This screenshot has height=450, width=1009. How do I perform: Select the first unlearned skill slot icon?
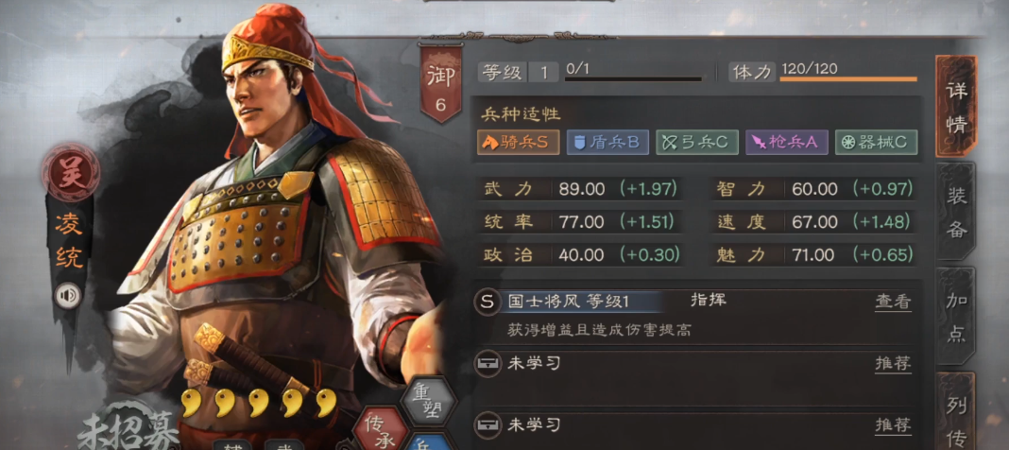click(x=487, y=364)
